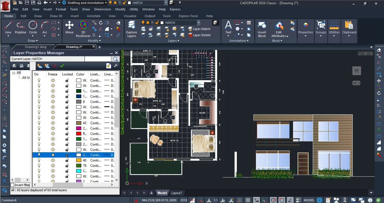The height and width of the screenshot is (203, 384).
Task: Expand the Drafting and Annotation workspace dropdown
Action: click(x=106, y=3)
